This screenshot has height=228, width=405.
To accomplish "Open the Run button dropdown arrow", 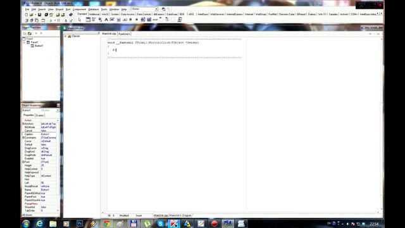I will point(55,20).
